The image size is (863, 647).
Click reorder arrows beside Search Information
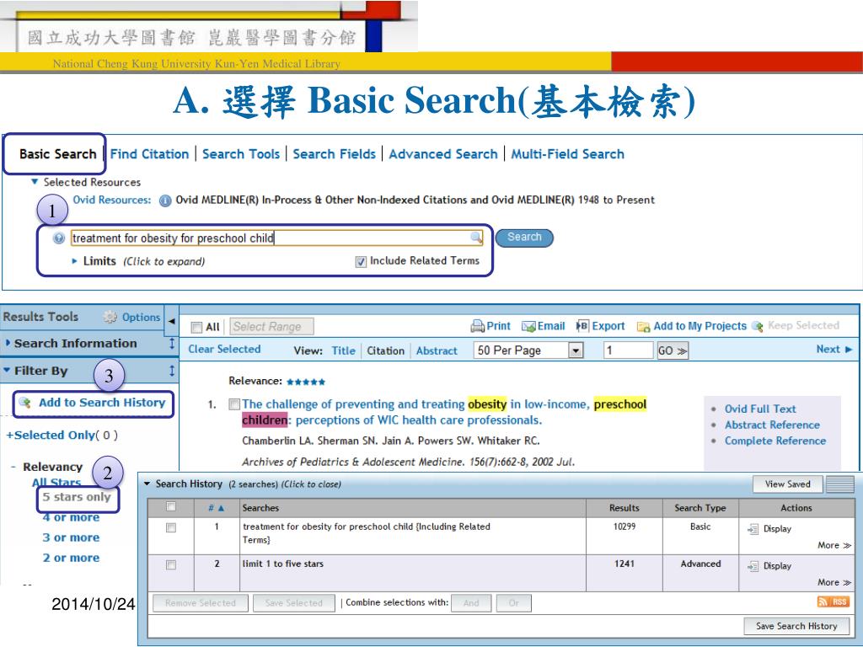tap(172, 344)
